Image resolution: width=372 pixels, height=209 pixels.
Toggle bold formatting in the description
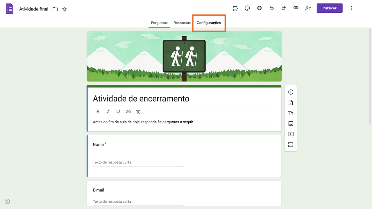pyautogui.click(x=98, y=111)
